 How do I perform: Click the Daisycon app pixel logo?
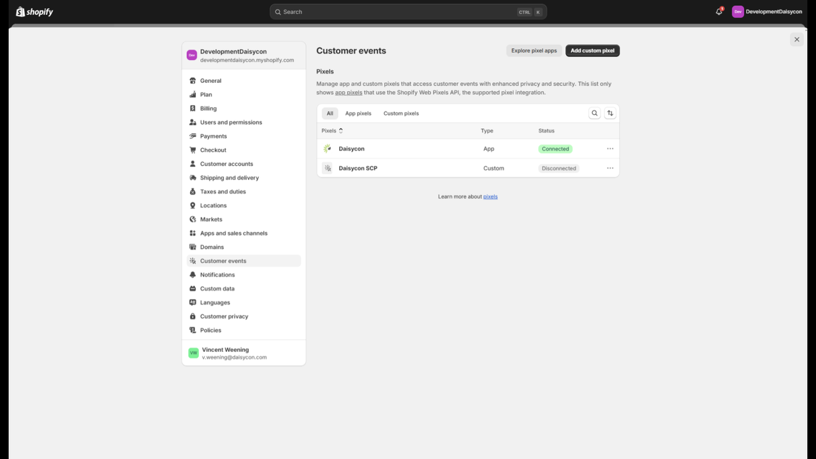click(x=327, y=149)
